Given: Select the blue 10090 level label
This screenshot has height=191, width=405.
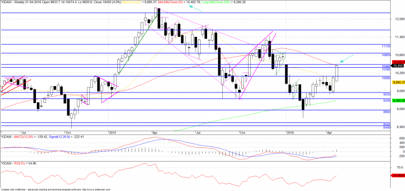Looking at the screenshot, I should pos(386,78).
